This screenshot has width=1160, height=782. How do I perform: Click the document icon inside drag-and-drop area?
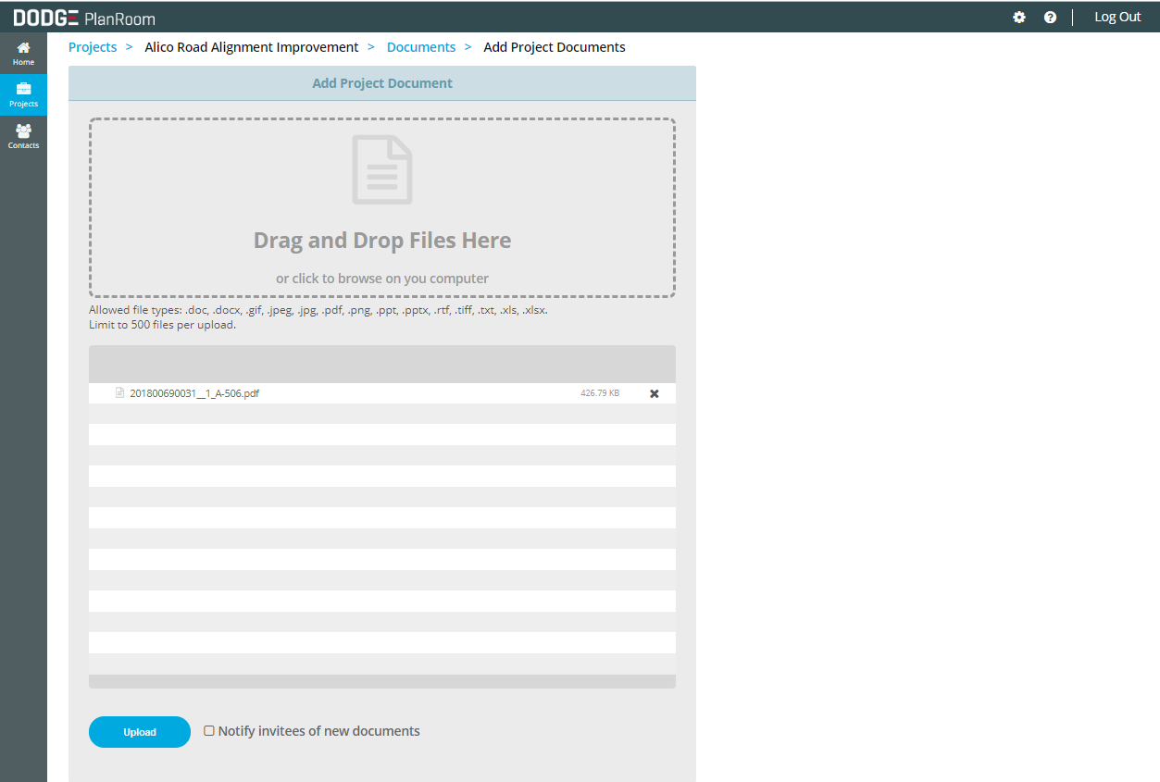(x=381, y=169)
